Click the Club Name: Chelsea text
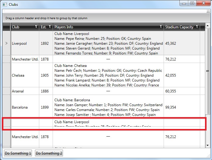 click(x=71, y=66)
